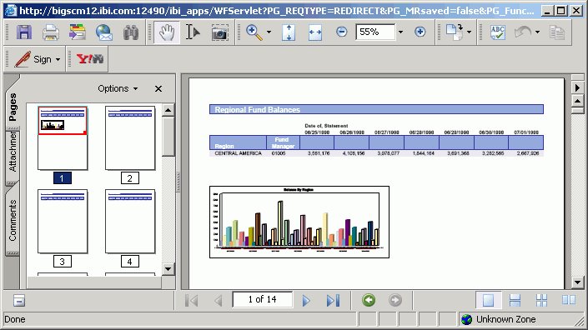
Task: Undo with the curved arrow icon
Action: 523,32
